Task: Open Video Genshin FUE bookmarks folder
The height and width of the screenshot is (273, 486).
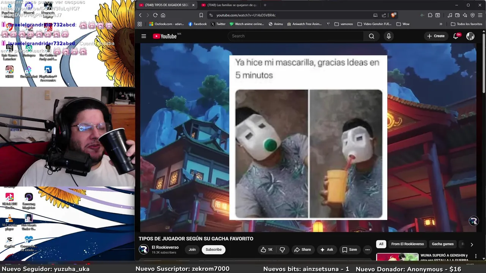Action: 374,24
